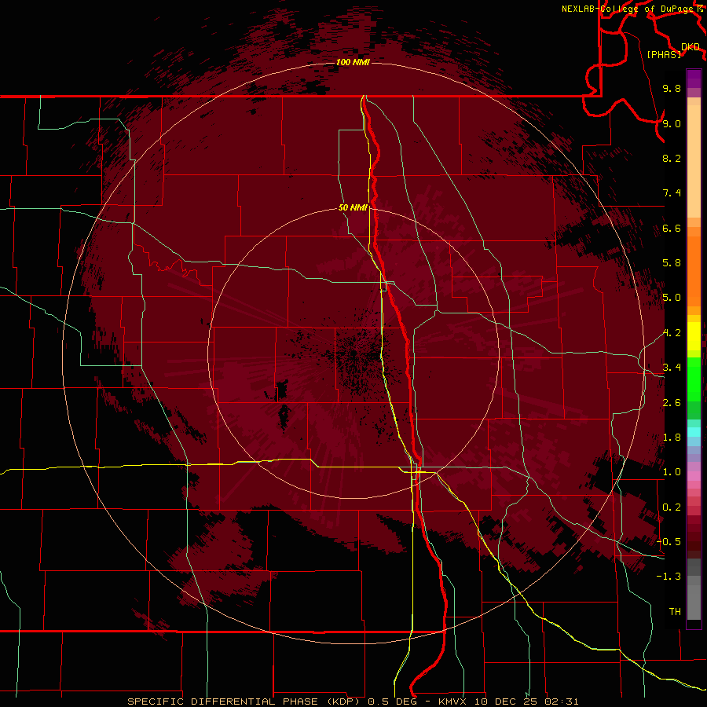Select the 1.8 scale value
The height and width of the screenshot is (707, 707).
pos(672,438)
